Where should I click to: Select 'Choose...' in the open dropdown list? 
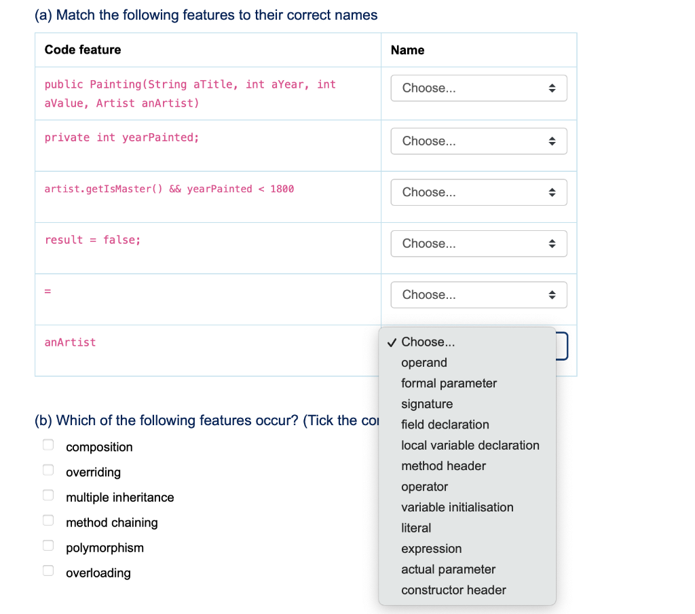click(467, 342)
